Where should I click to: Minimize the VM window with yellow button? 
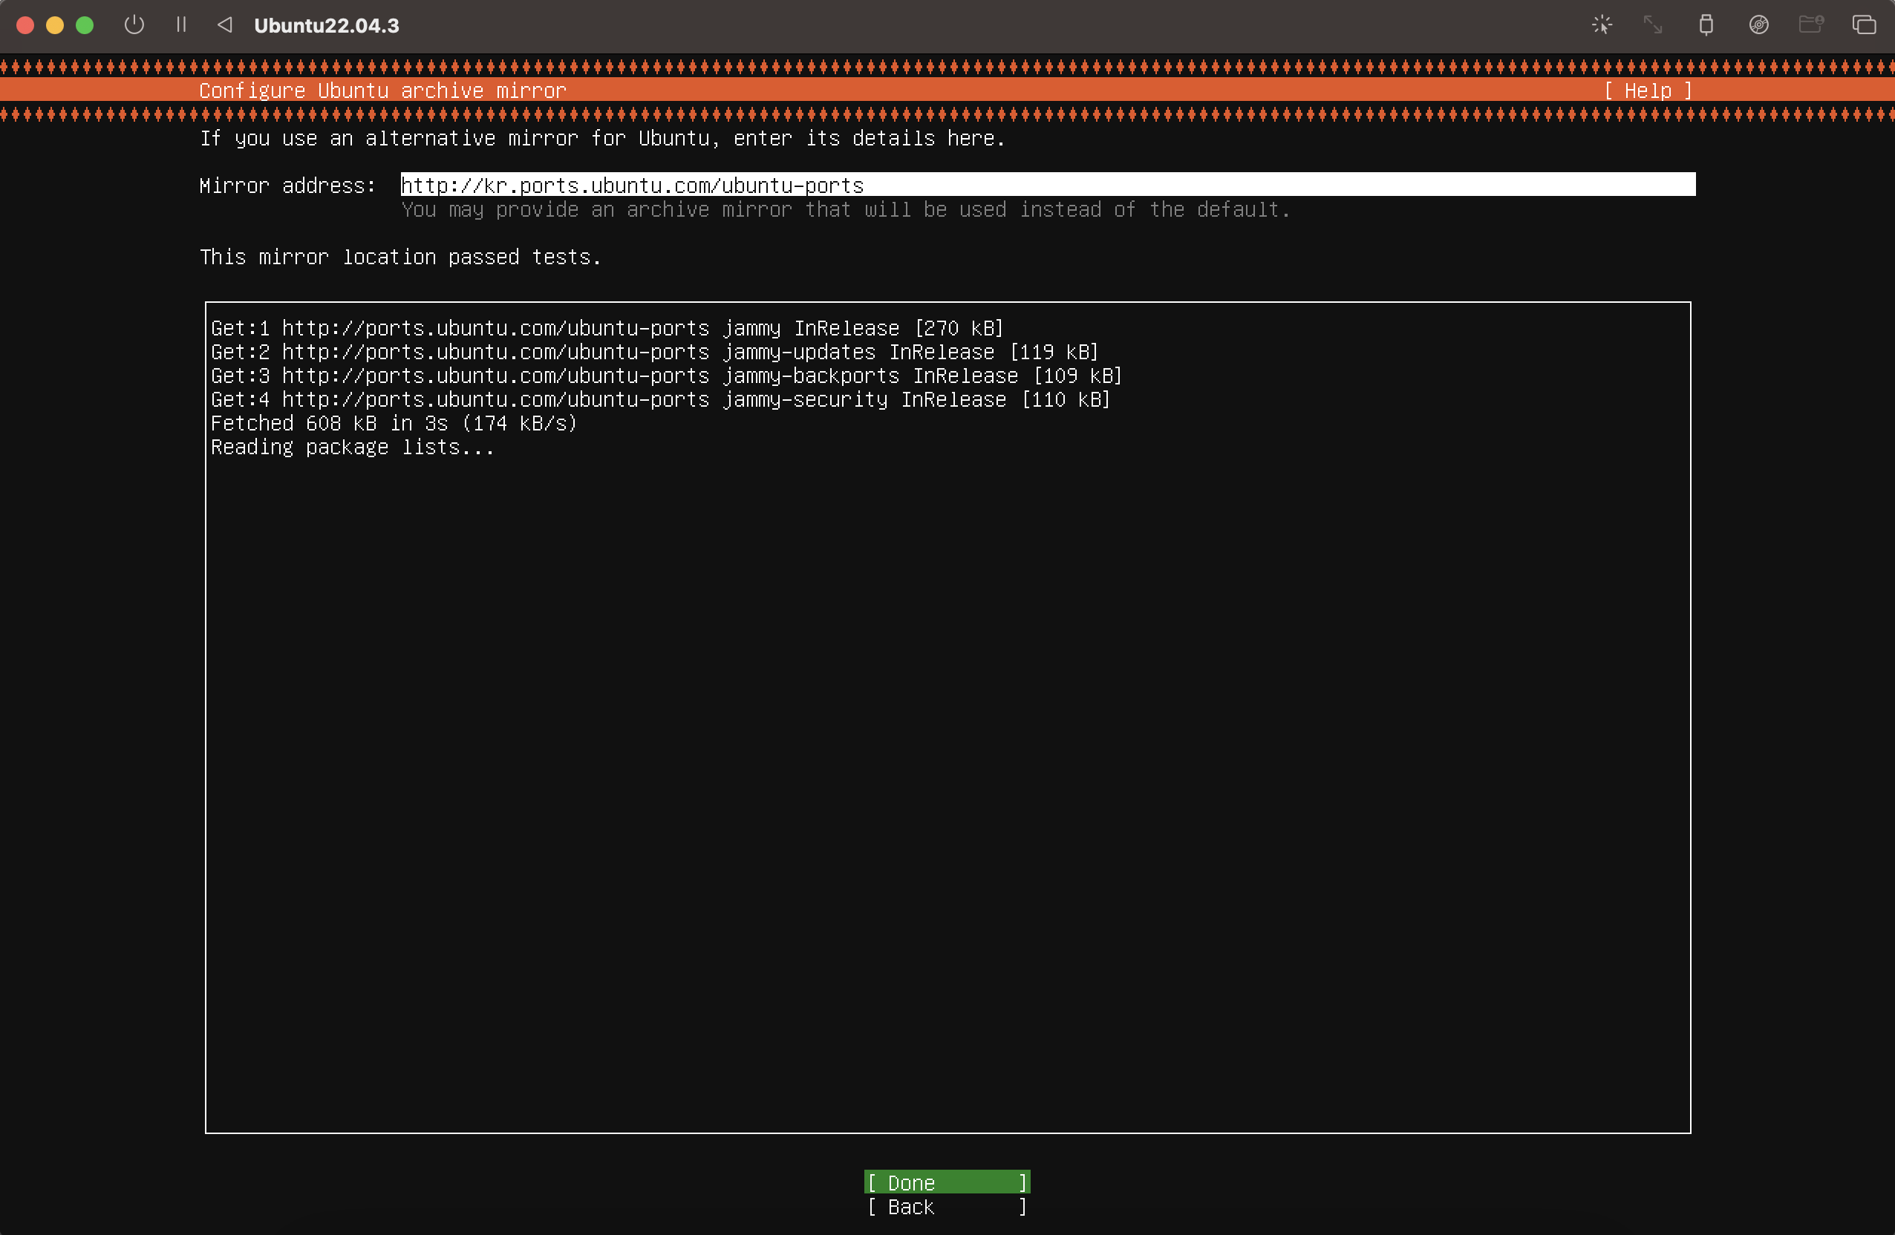click(x=55, y=24)
